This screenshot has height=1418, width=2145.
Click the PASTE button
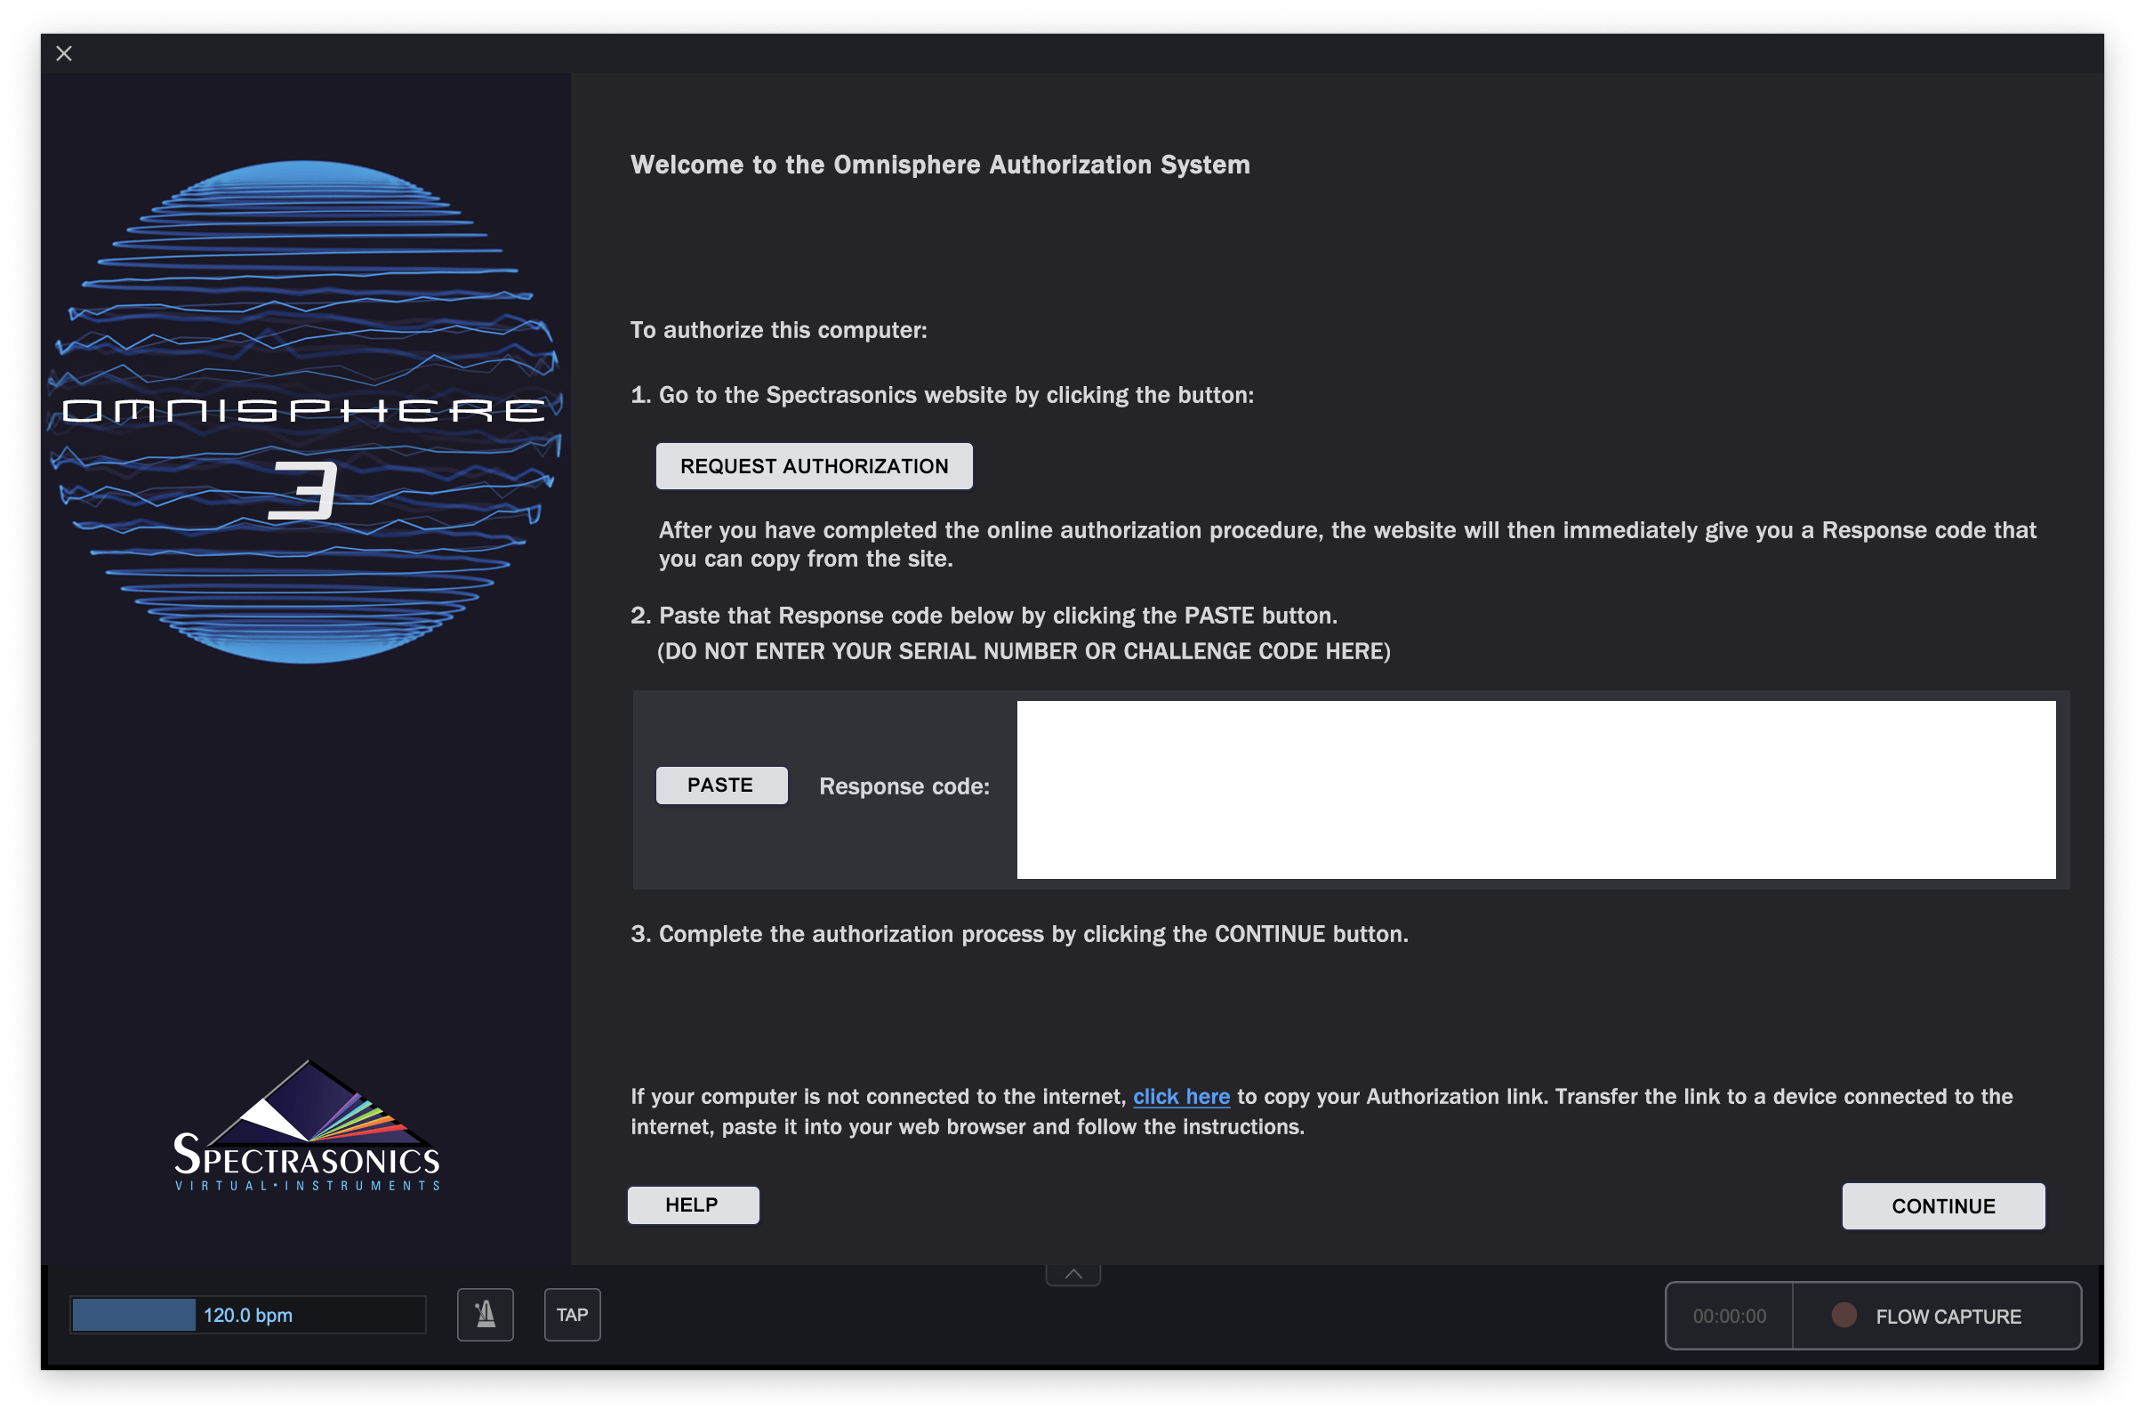[x=720, y=785]
